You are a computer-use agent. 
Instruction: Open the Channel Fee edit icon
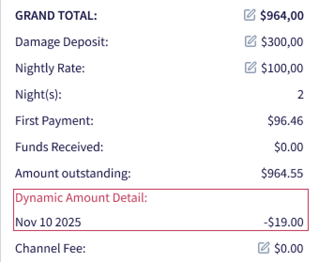pos(264,247)
